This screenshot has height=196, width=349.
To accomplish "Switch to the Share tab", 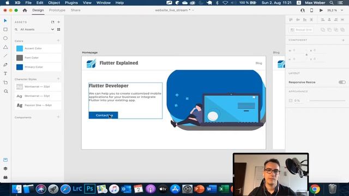I will click(76, 10).
